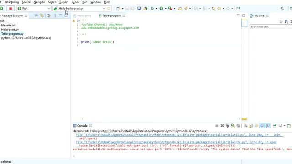The width and height of the screenshot is (292, 164).
Task: Open the Refactoring menu
Action: point(11,2)
